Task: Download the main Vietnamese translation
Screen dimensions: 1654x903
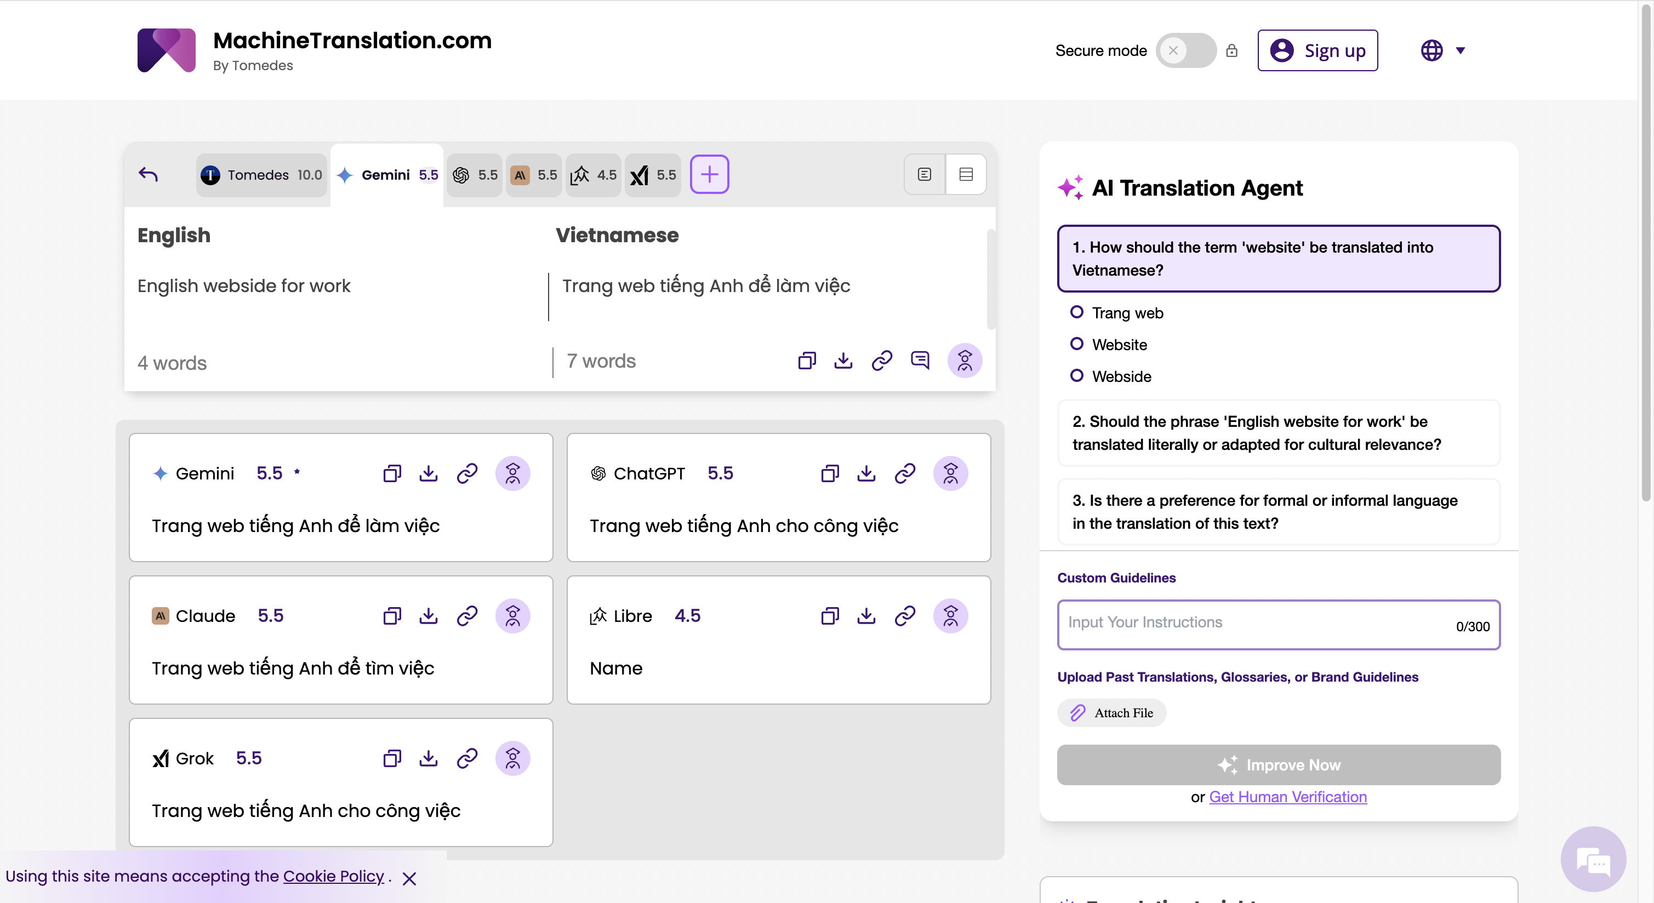Action: click(843, 361)
